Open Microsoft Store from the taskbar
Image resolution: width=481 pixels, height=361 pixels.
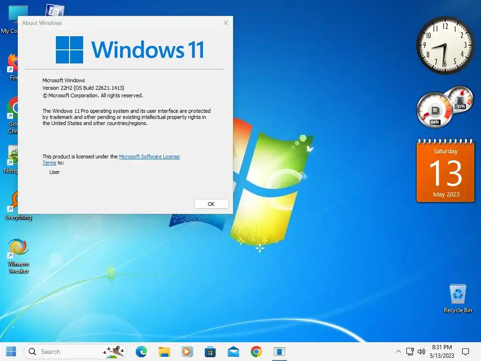(210, 352)
